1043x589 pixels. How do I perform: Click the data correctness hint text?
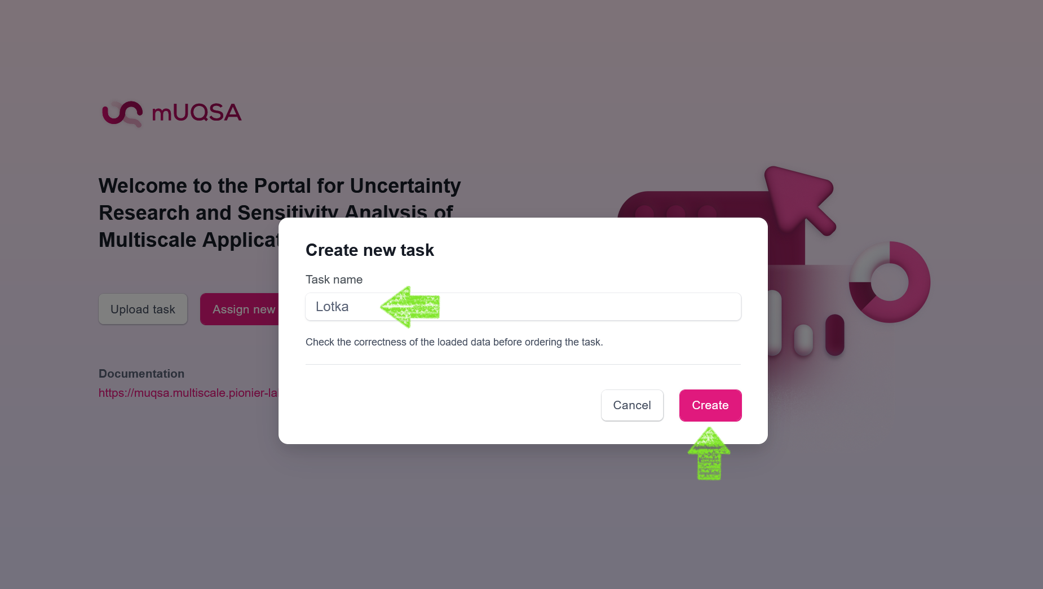454,342
